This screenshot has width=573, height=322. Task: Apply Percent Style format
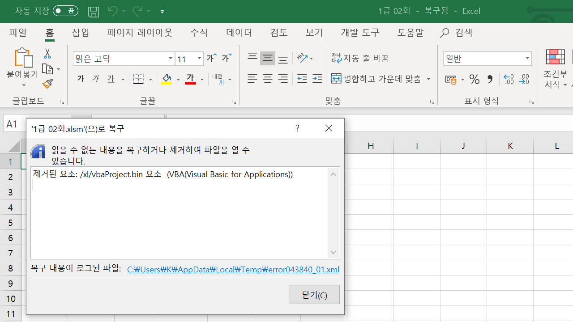pos(475,80)
